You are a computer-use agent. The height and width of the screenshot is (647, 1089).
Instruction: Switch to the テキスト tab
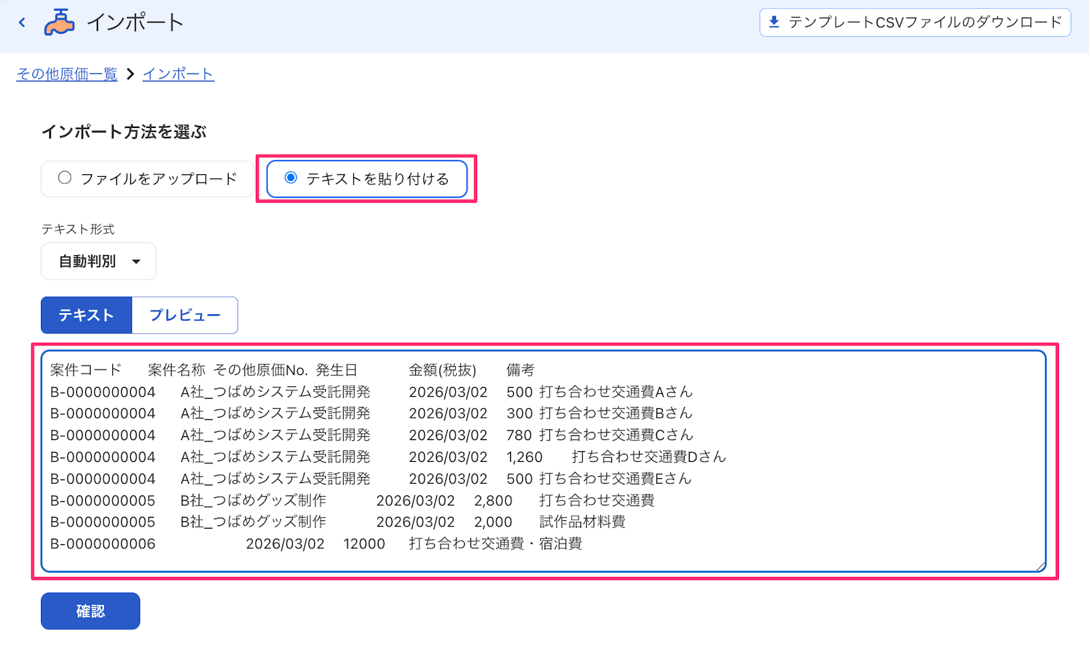pos(86,315)
